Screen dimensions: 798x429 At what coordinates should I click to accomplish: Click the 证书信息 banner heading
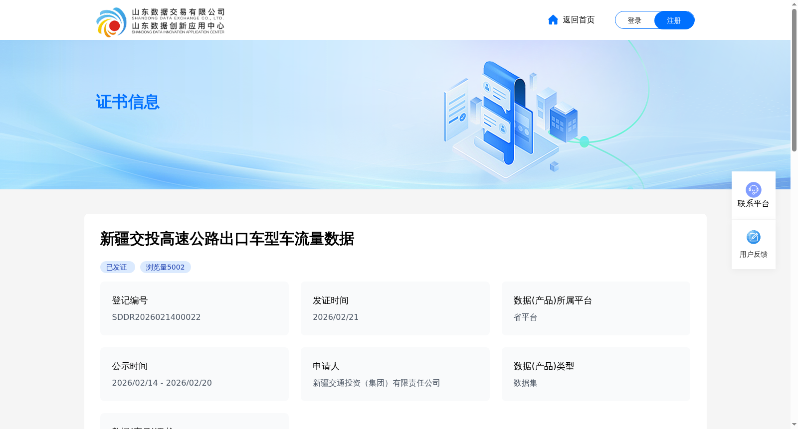128,102
